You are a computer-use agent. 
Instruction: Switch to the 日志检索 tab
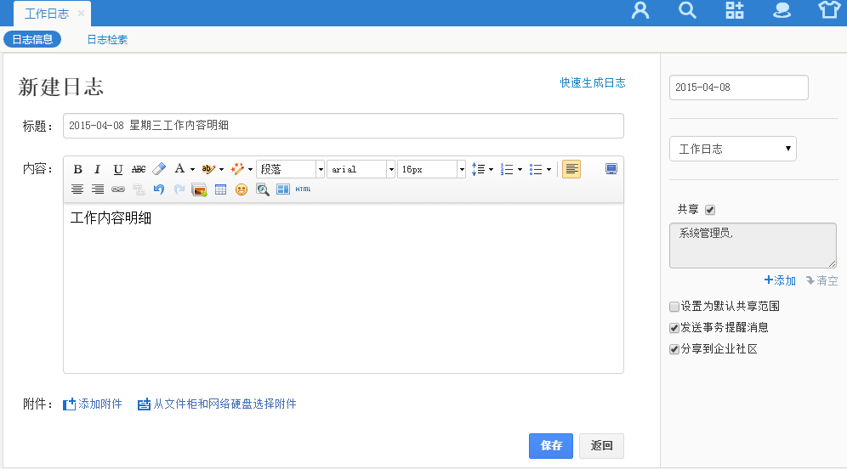coord(107,39)
